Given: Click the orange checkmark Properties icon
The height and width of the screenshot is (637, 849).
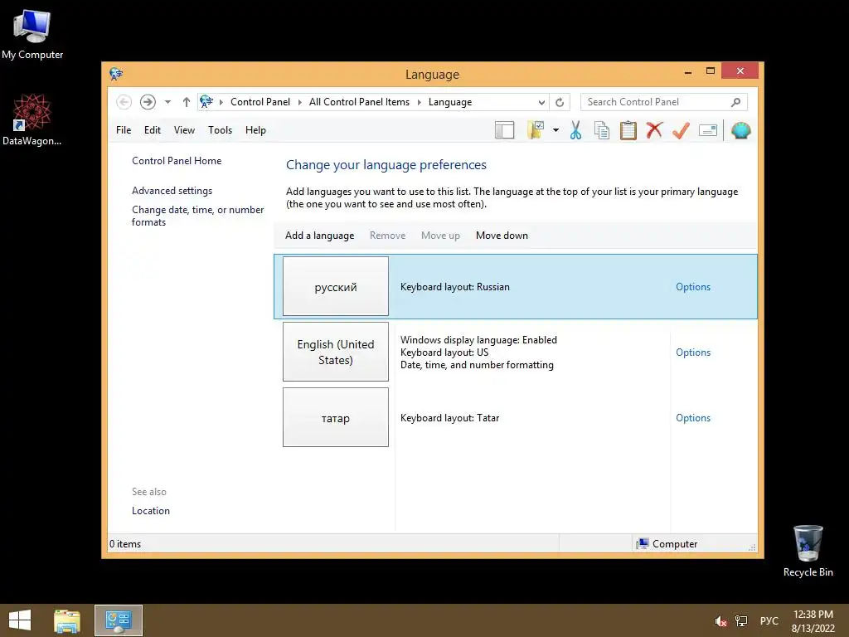Looking at the screenshot, I should (x=682, y=130).
